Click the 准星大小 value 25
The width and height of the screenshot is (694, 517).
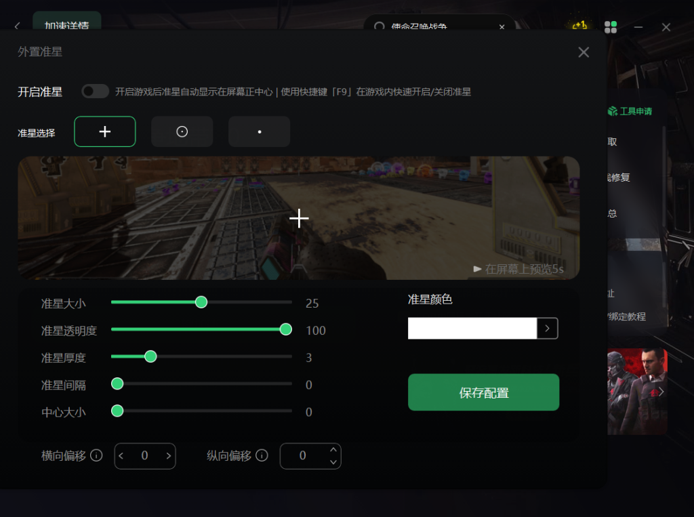click(312, 303)
